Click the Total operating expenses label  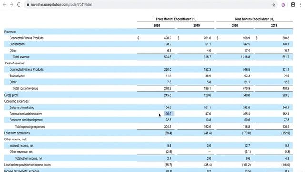pyautogui.click(x=30, y=127)
